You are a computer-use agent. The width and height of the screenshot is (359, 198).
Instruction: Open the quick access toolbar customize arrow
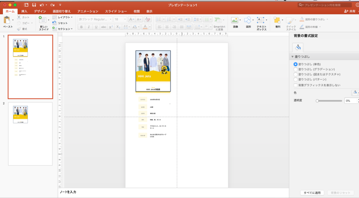coord(60,5)
